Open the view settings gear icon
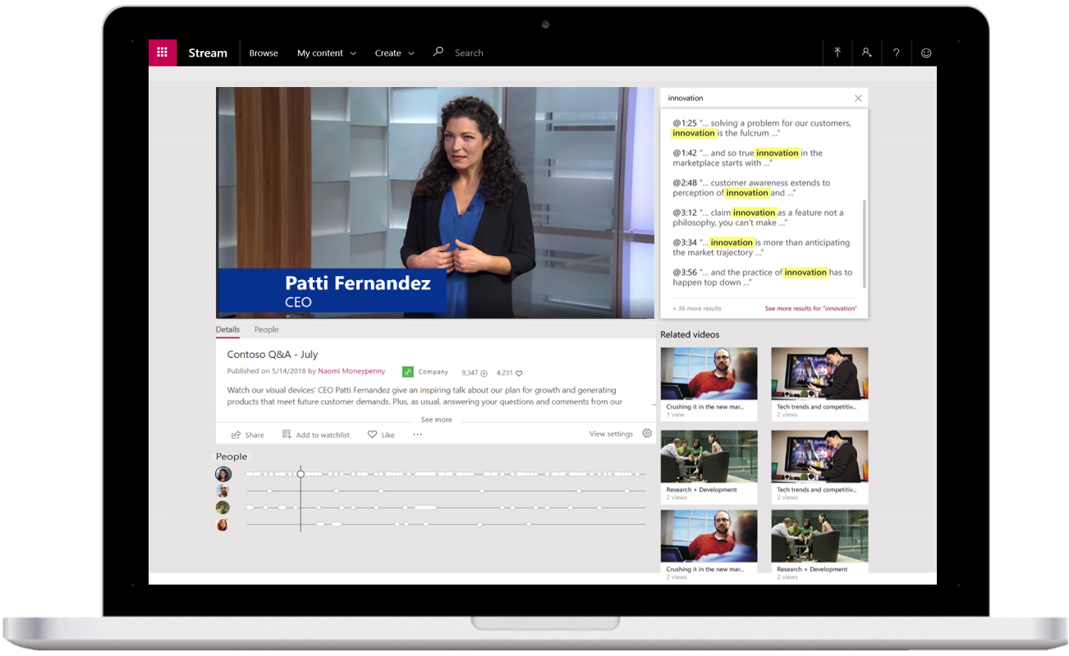 coord(647,434)
